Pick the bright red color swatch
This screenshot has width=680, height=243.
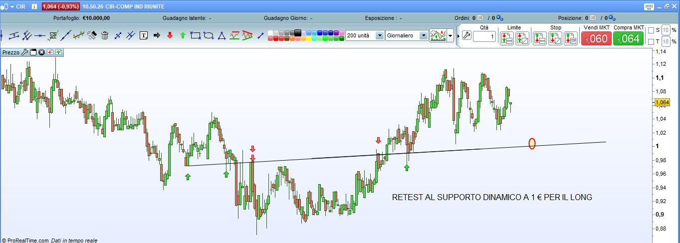[276, 38]
